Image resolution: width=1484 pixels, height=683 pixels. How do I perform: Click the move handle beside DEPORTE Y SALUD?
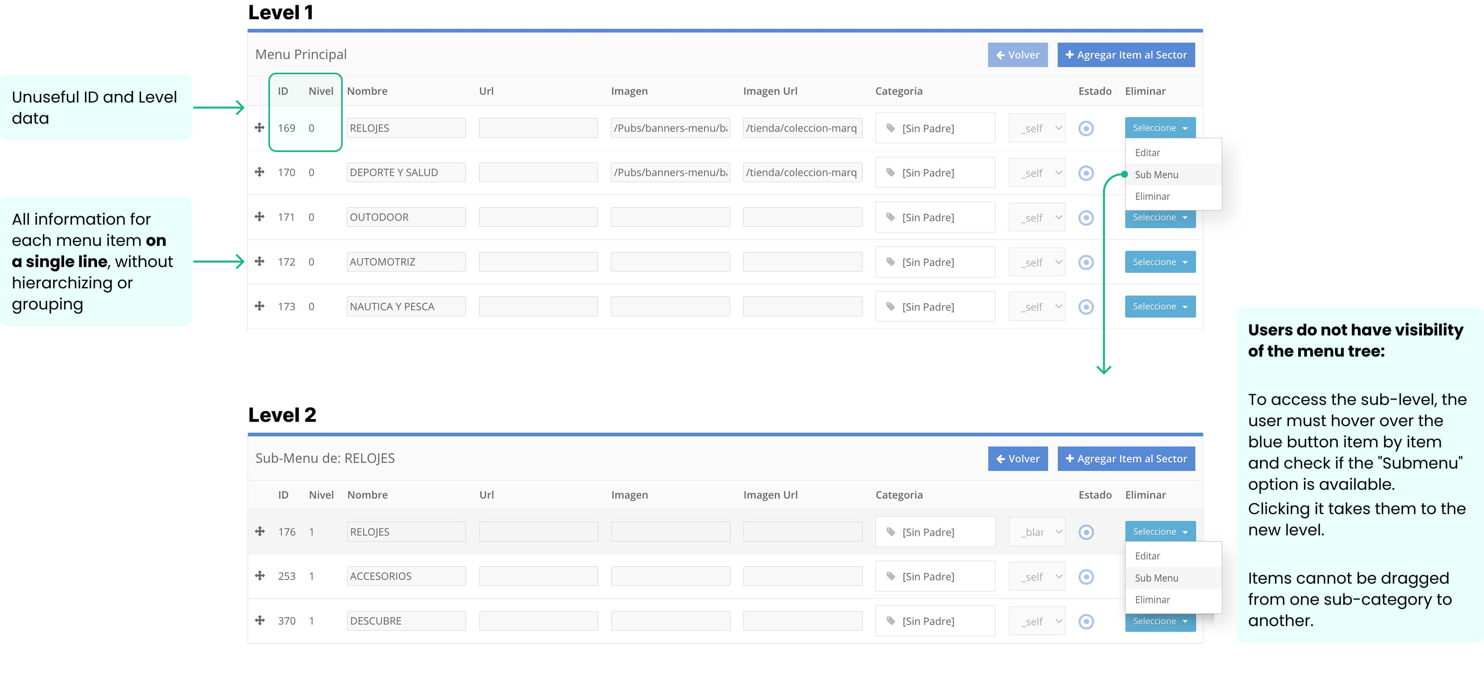point(259,172)
